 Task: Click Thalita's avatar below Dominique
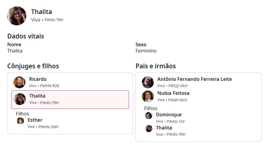point(149,129)
